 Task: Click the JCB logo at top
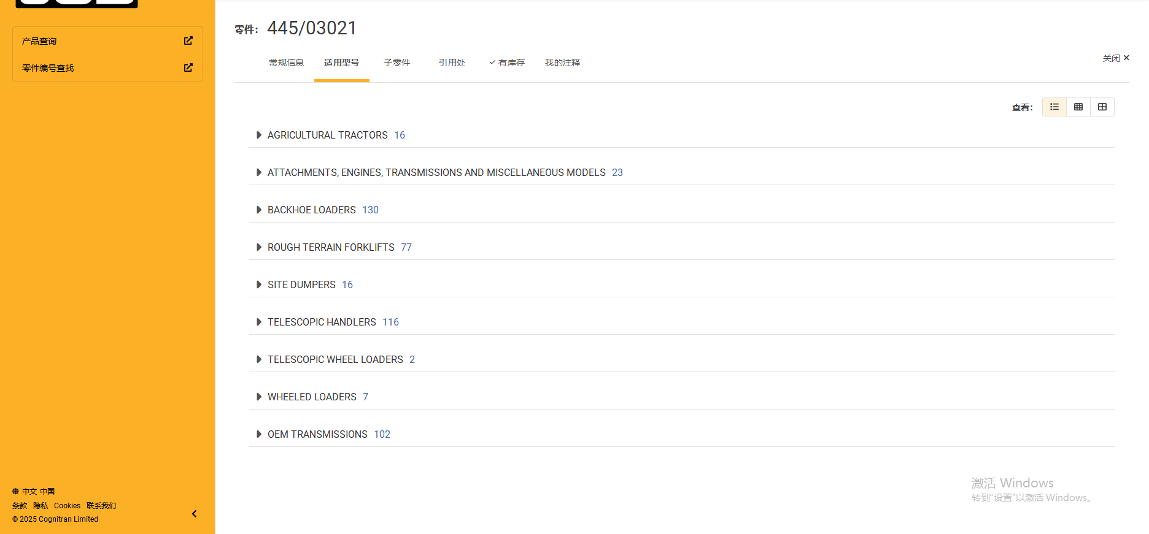77,3
